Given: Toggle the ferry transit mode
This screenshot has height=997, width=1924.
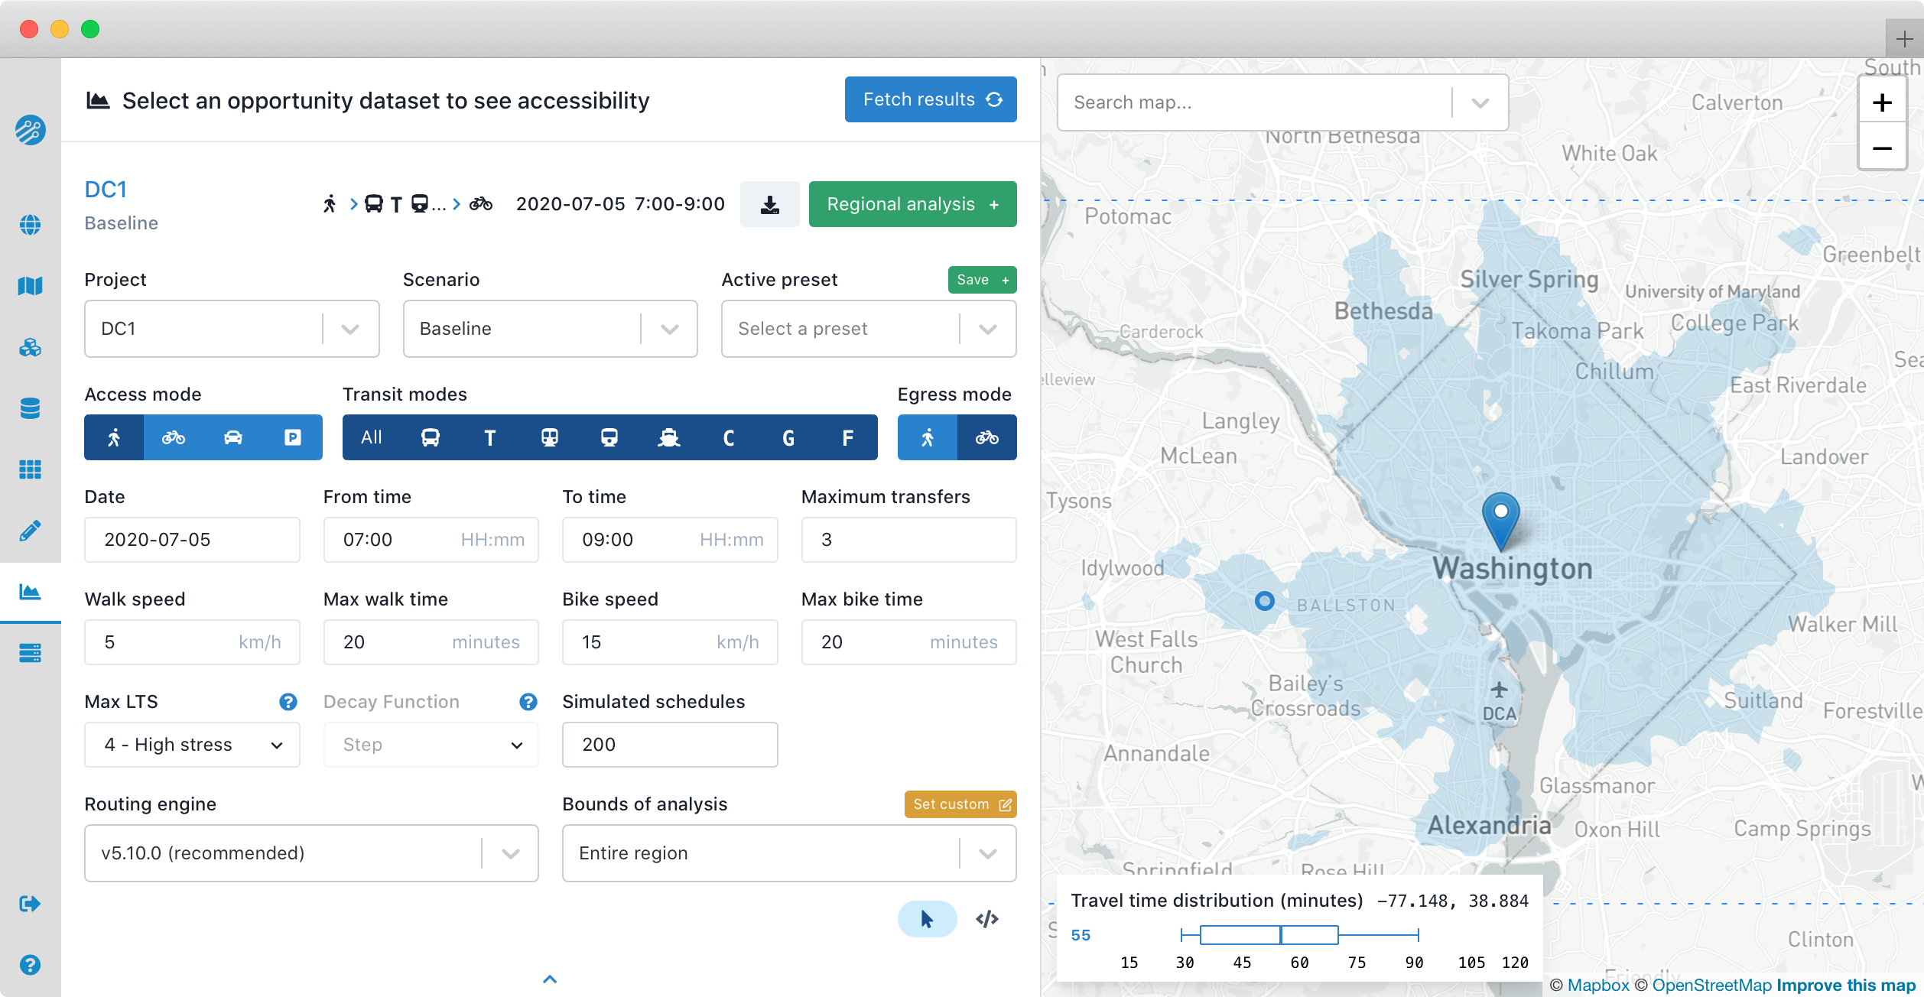Looking at the screenshot, I should coord(669,437).
